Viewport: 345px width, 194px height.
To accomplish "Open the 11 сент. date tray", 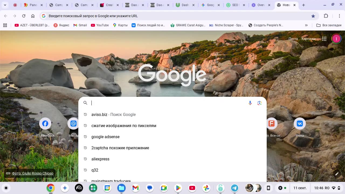I will [300, 188].
